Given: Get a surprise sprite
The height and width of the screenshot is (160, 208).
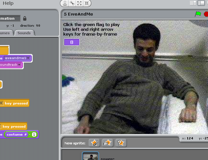Looking at the screenshot, I should coord(121,143).
